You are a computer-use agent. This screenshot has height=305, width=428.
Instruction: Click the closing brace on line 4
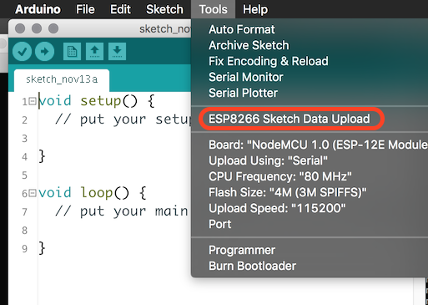42,156
